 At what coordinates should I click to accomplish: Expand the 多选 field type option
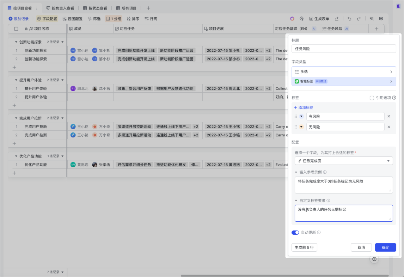(x=344, y=72)
